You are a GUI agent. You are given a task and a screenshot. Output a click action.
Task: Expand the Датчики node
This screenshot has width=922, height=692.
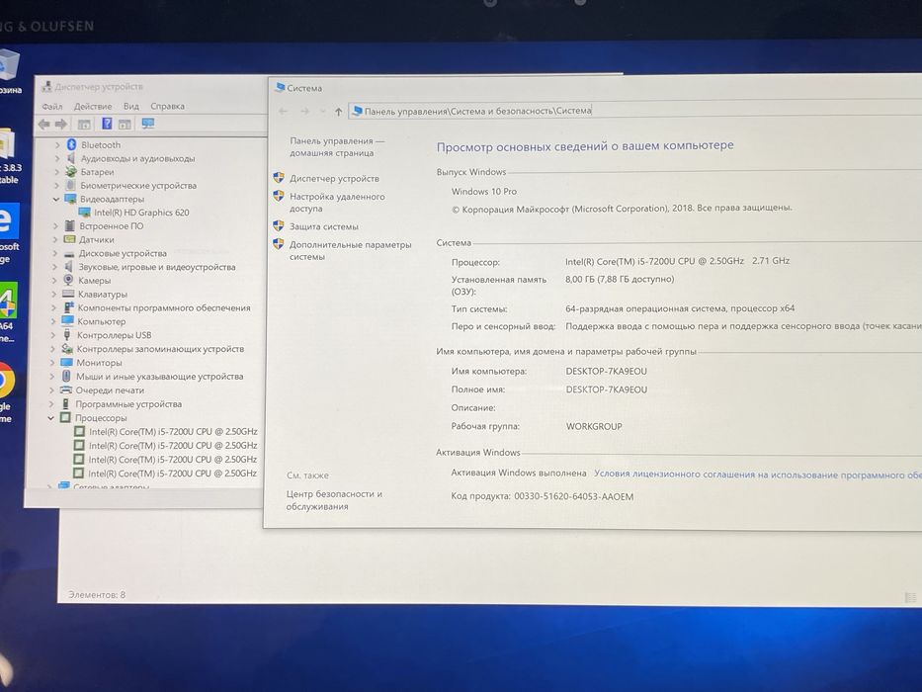click(55, 239)
